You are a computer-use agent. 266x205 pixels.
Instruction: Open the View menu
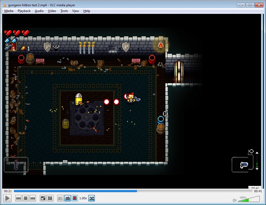(x=75, y=11)
